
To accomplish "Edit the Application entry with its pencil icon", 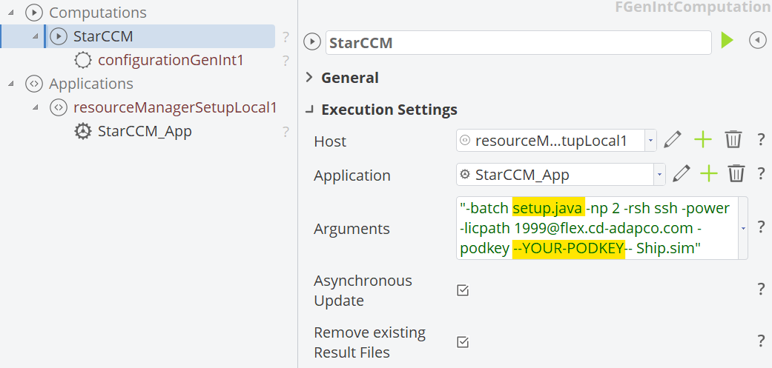I will [681, 173].
